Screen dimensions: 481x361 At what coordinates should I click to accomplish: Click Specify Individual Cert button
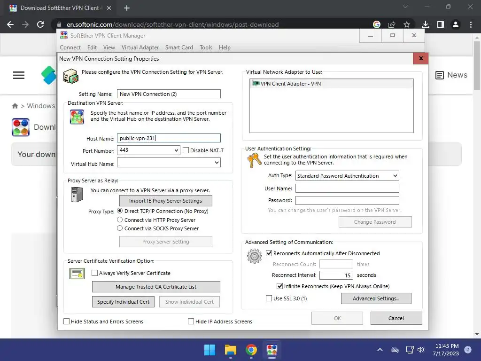coord(124,302)
